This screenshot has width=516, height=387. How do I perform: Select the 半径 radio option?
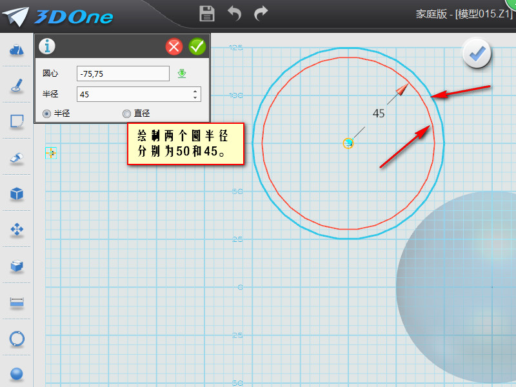[46, 112]
